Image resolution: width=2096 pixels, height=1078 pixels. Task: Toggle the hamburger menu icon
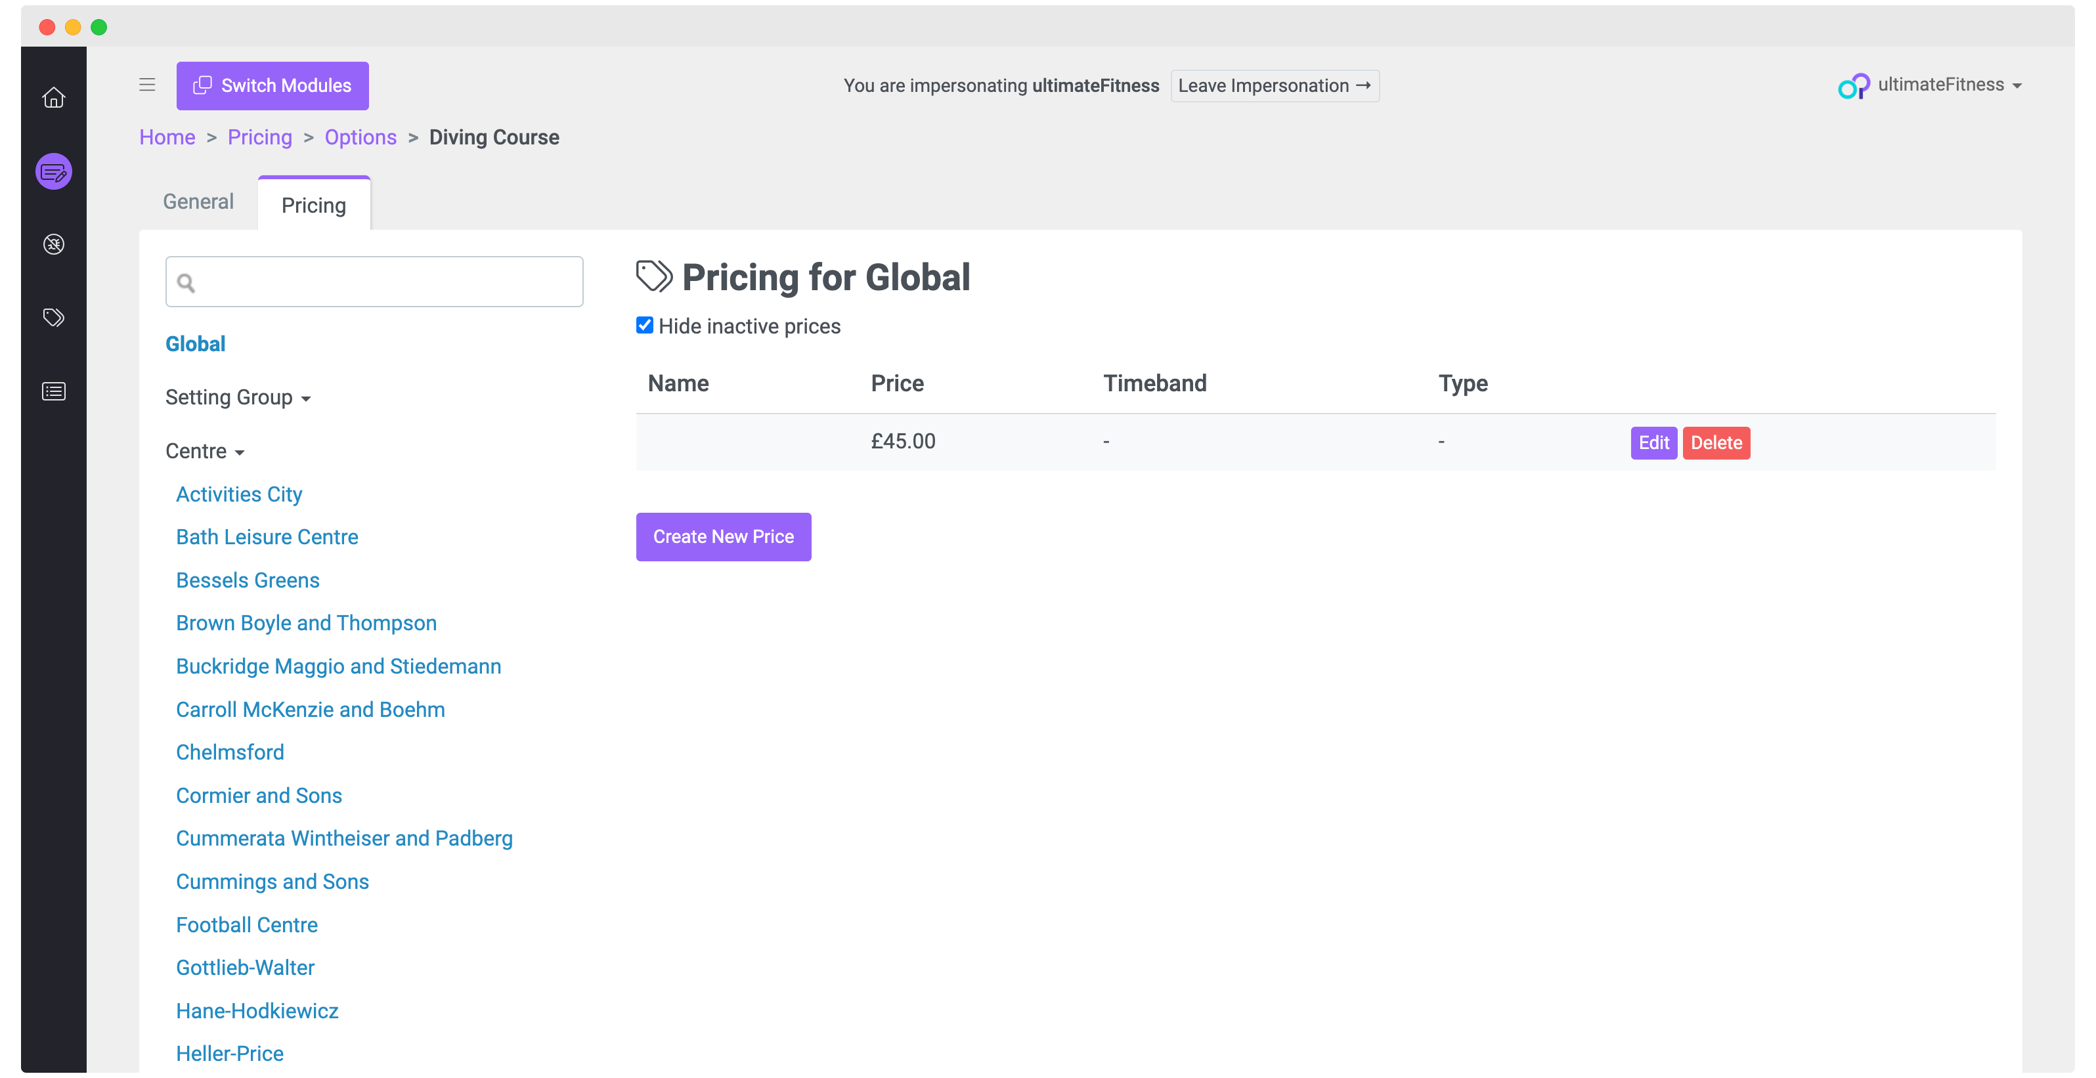click(x=147, y=85)
